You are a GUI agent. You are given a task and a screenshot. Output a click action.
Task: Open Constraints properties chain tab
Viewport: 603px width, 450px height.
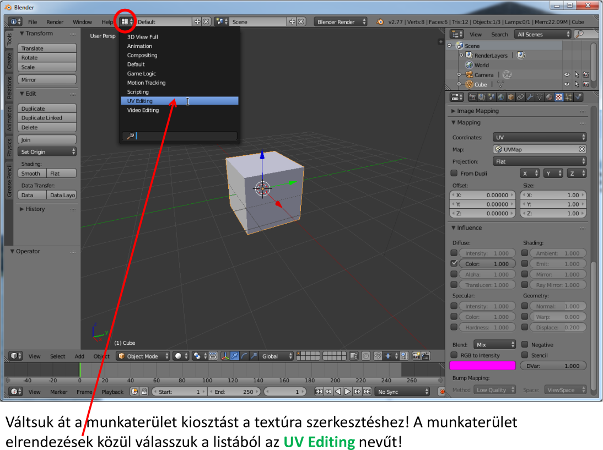tap(520, 97)
